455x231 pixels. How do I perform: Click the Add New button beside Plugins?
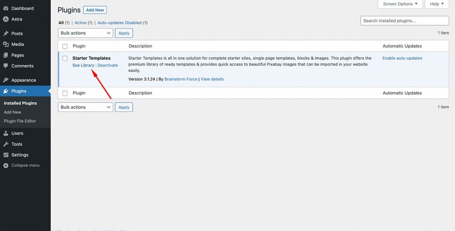pos(95,10)
